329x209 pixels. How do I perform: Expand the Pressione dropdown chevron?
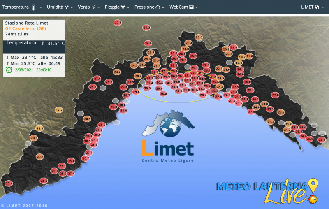click(x=163, y=7)
